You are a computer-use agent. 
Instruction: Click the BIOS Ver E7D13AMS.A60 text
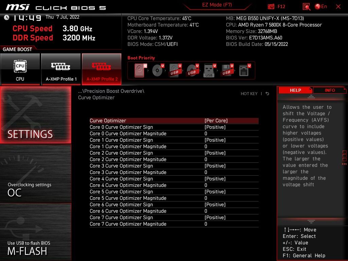254,38
